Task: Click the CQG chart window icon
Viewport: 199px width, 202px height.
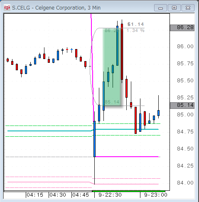Action: tap(7, 8)
